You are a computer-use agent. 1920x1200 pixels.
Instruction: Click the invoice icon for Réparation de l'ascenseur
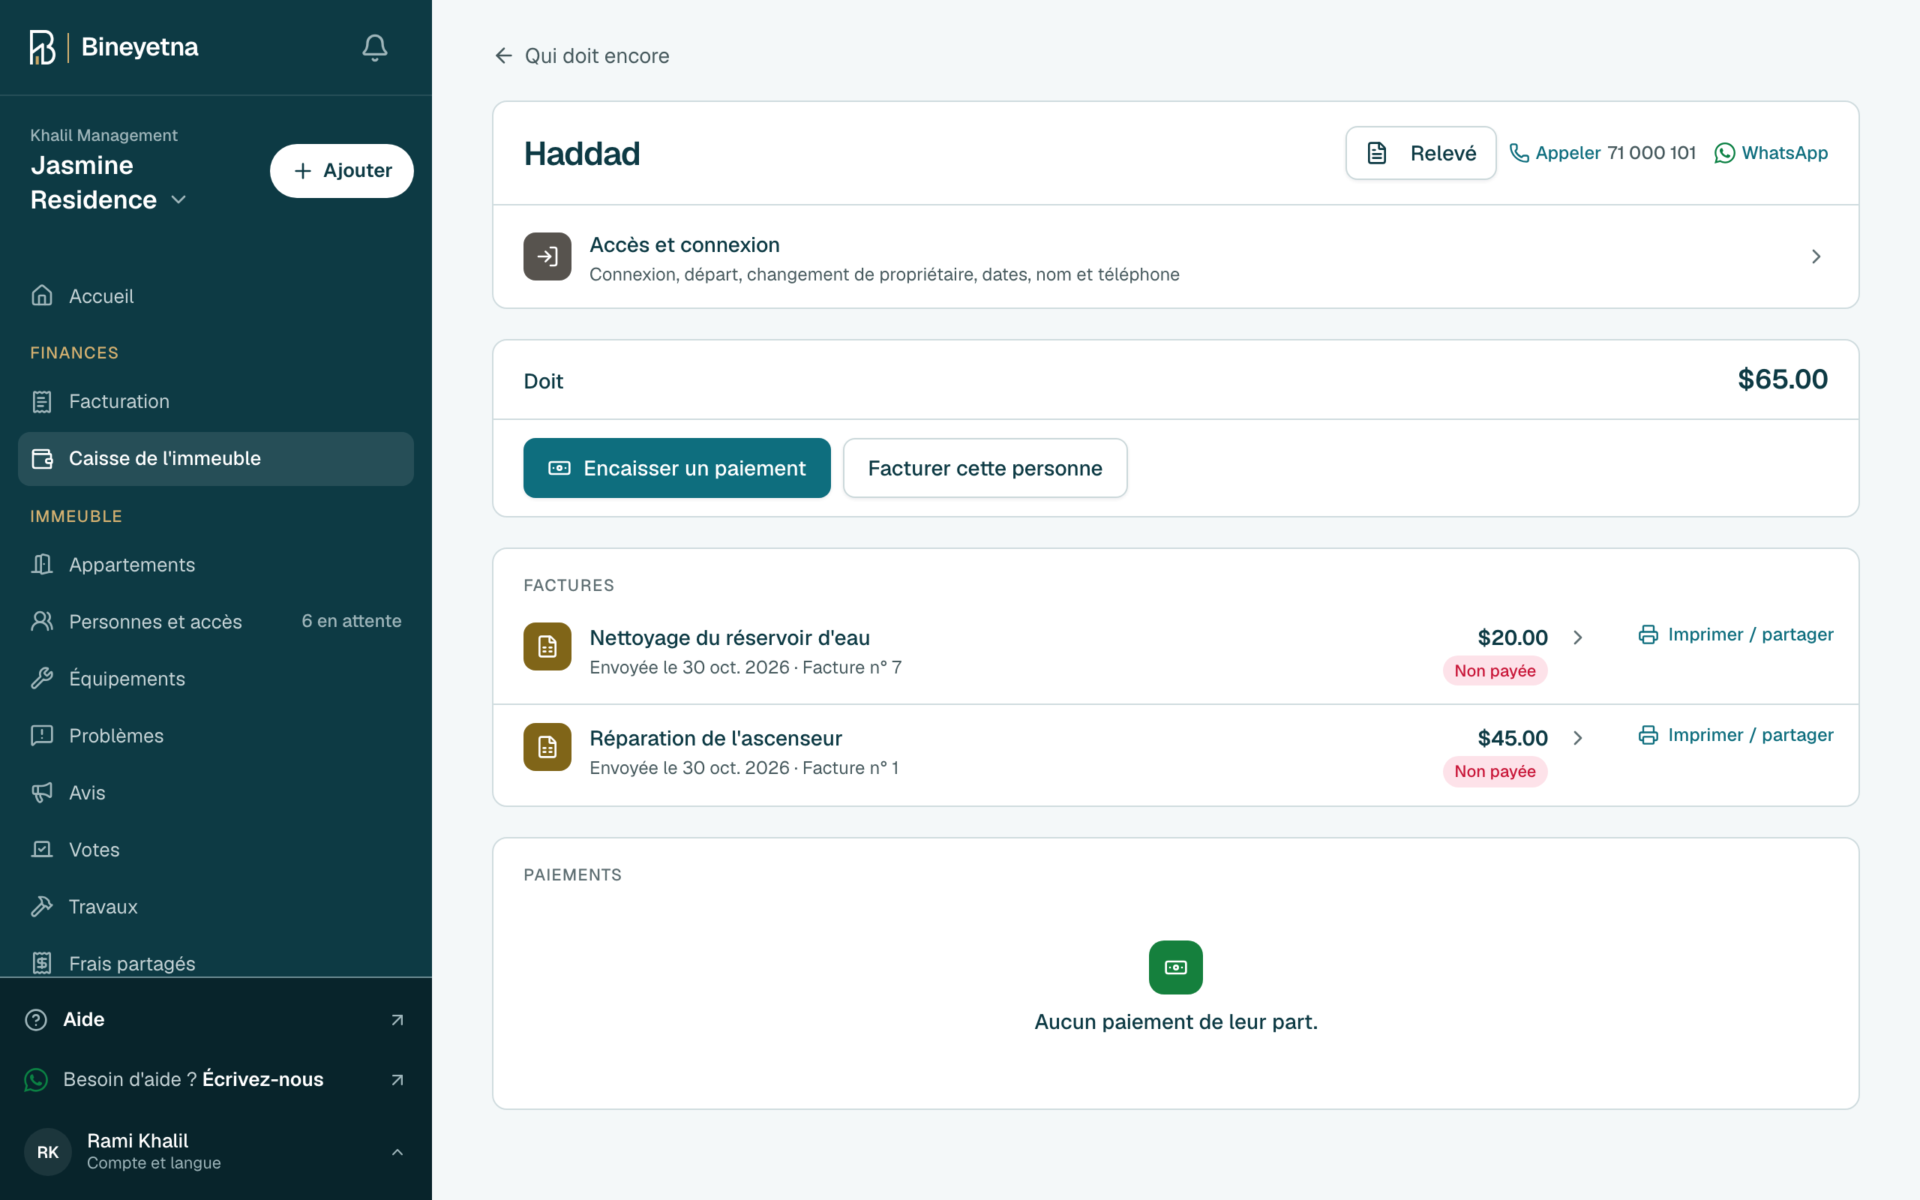tap(547, 747)
